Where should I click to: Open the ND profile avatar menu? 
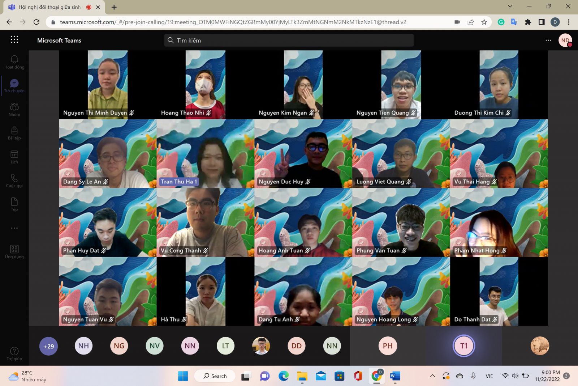[565, 40]
